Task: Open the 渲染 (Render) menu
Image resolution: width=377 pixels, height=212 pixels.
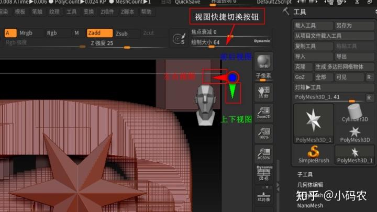Action: [x=3, y=12]
